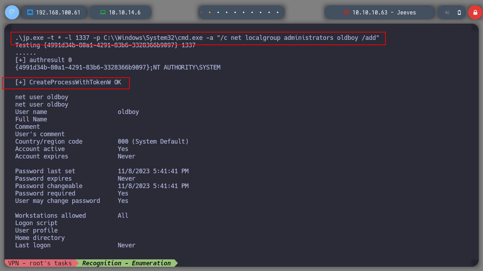Click the 'Password required' label

[45, 193]
